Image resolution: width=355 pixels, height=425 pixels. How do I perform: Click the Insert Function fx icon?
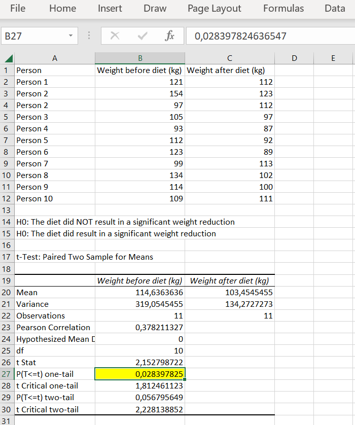pyautogui.click(x=169, y=36)
